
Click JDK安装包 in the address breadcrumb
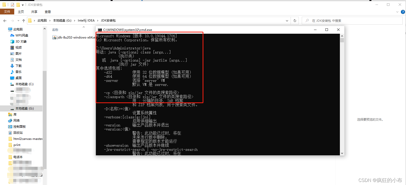point(108,21)
